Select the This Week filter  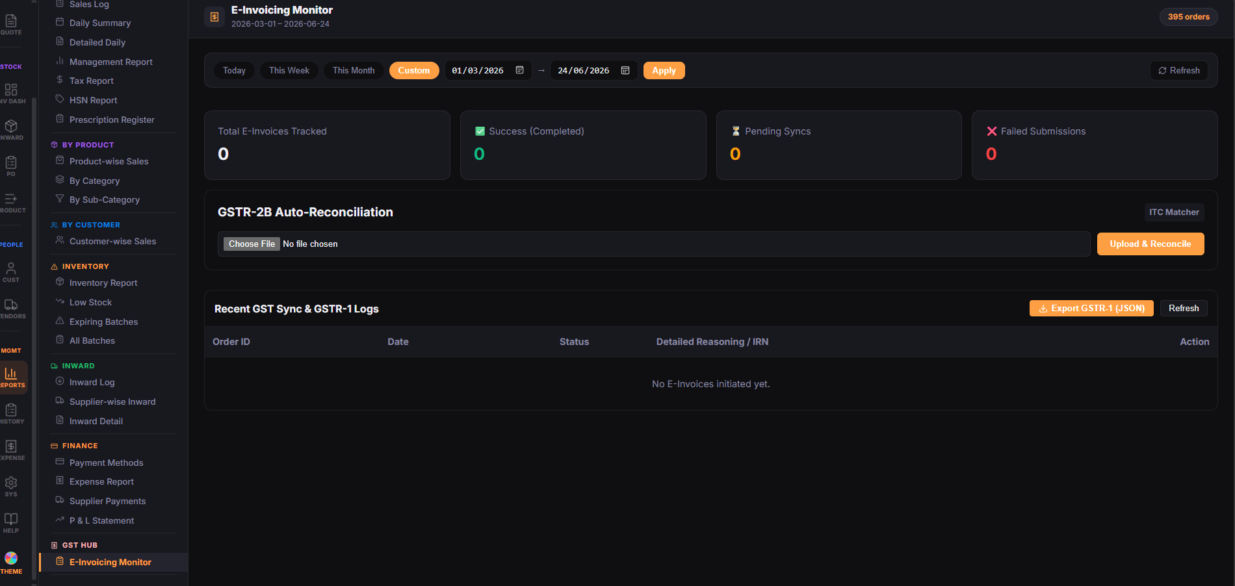[x=289, y=70]
